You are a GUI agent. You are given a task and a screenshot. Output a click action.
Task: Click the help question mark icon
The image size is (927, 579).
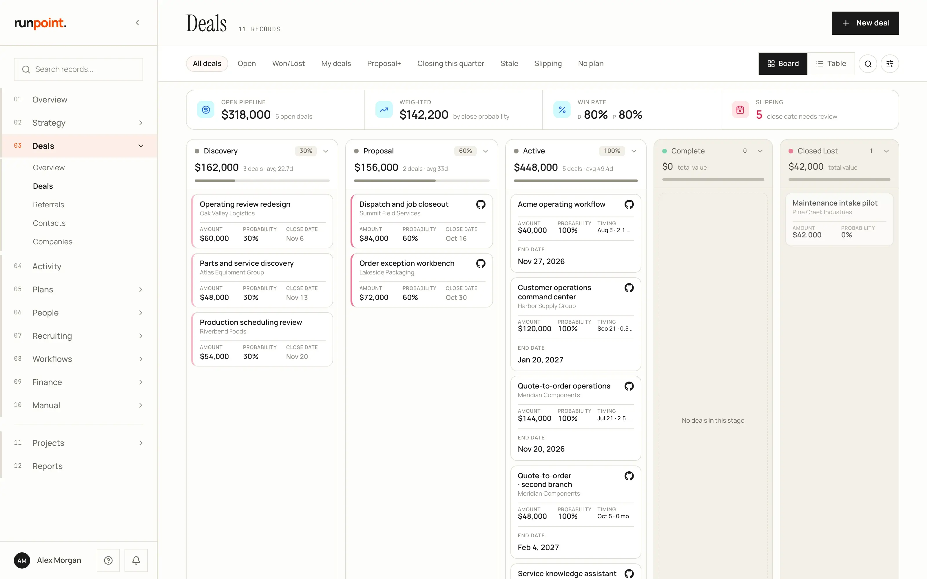click(108, 560)
